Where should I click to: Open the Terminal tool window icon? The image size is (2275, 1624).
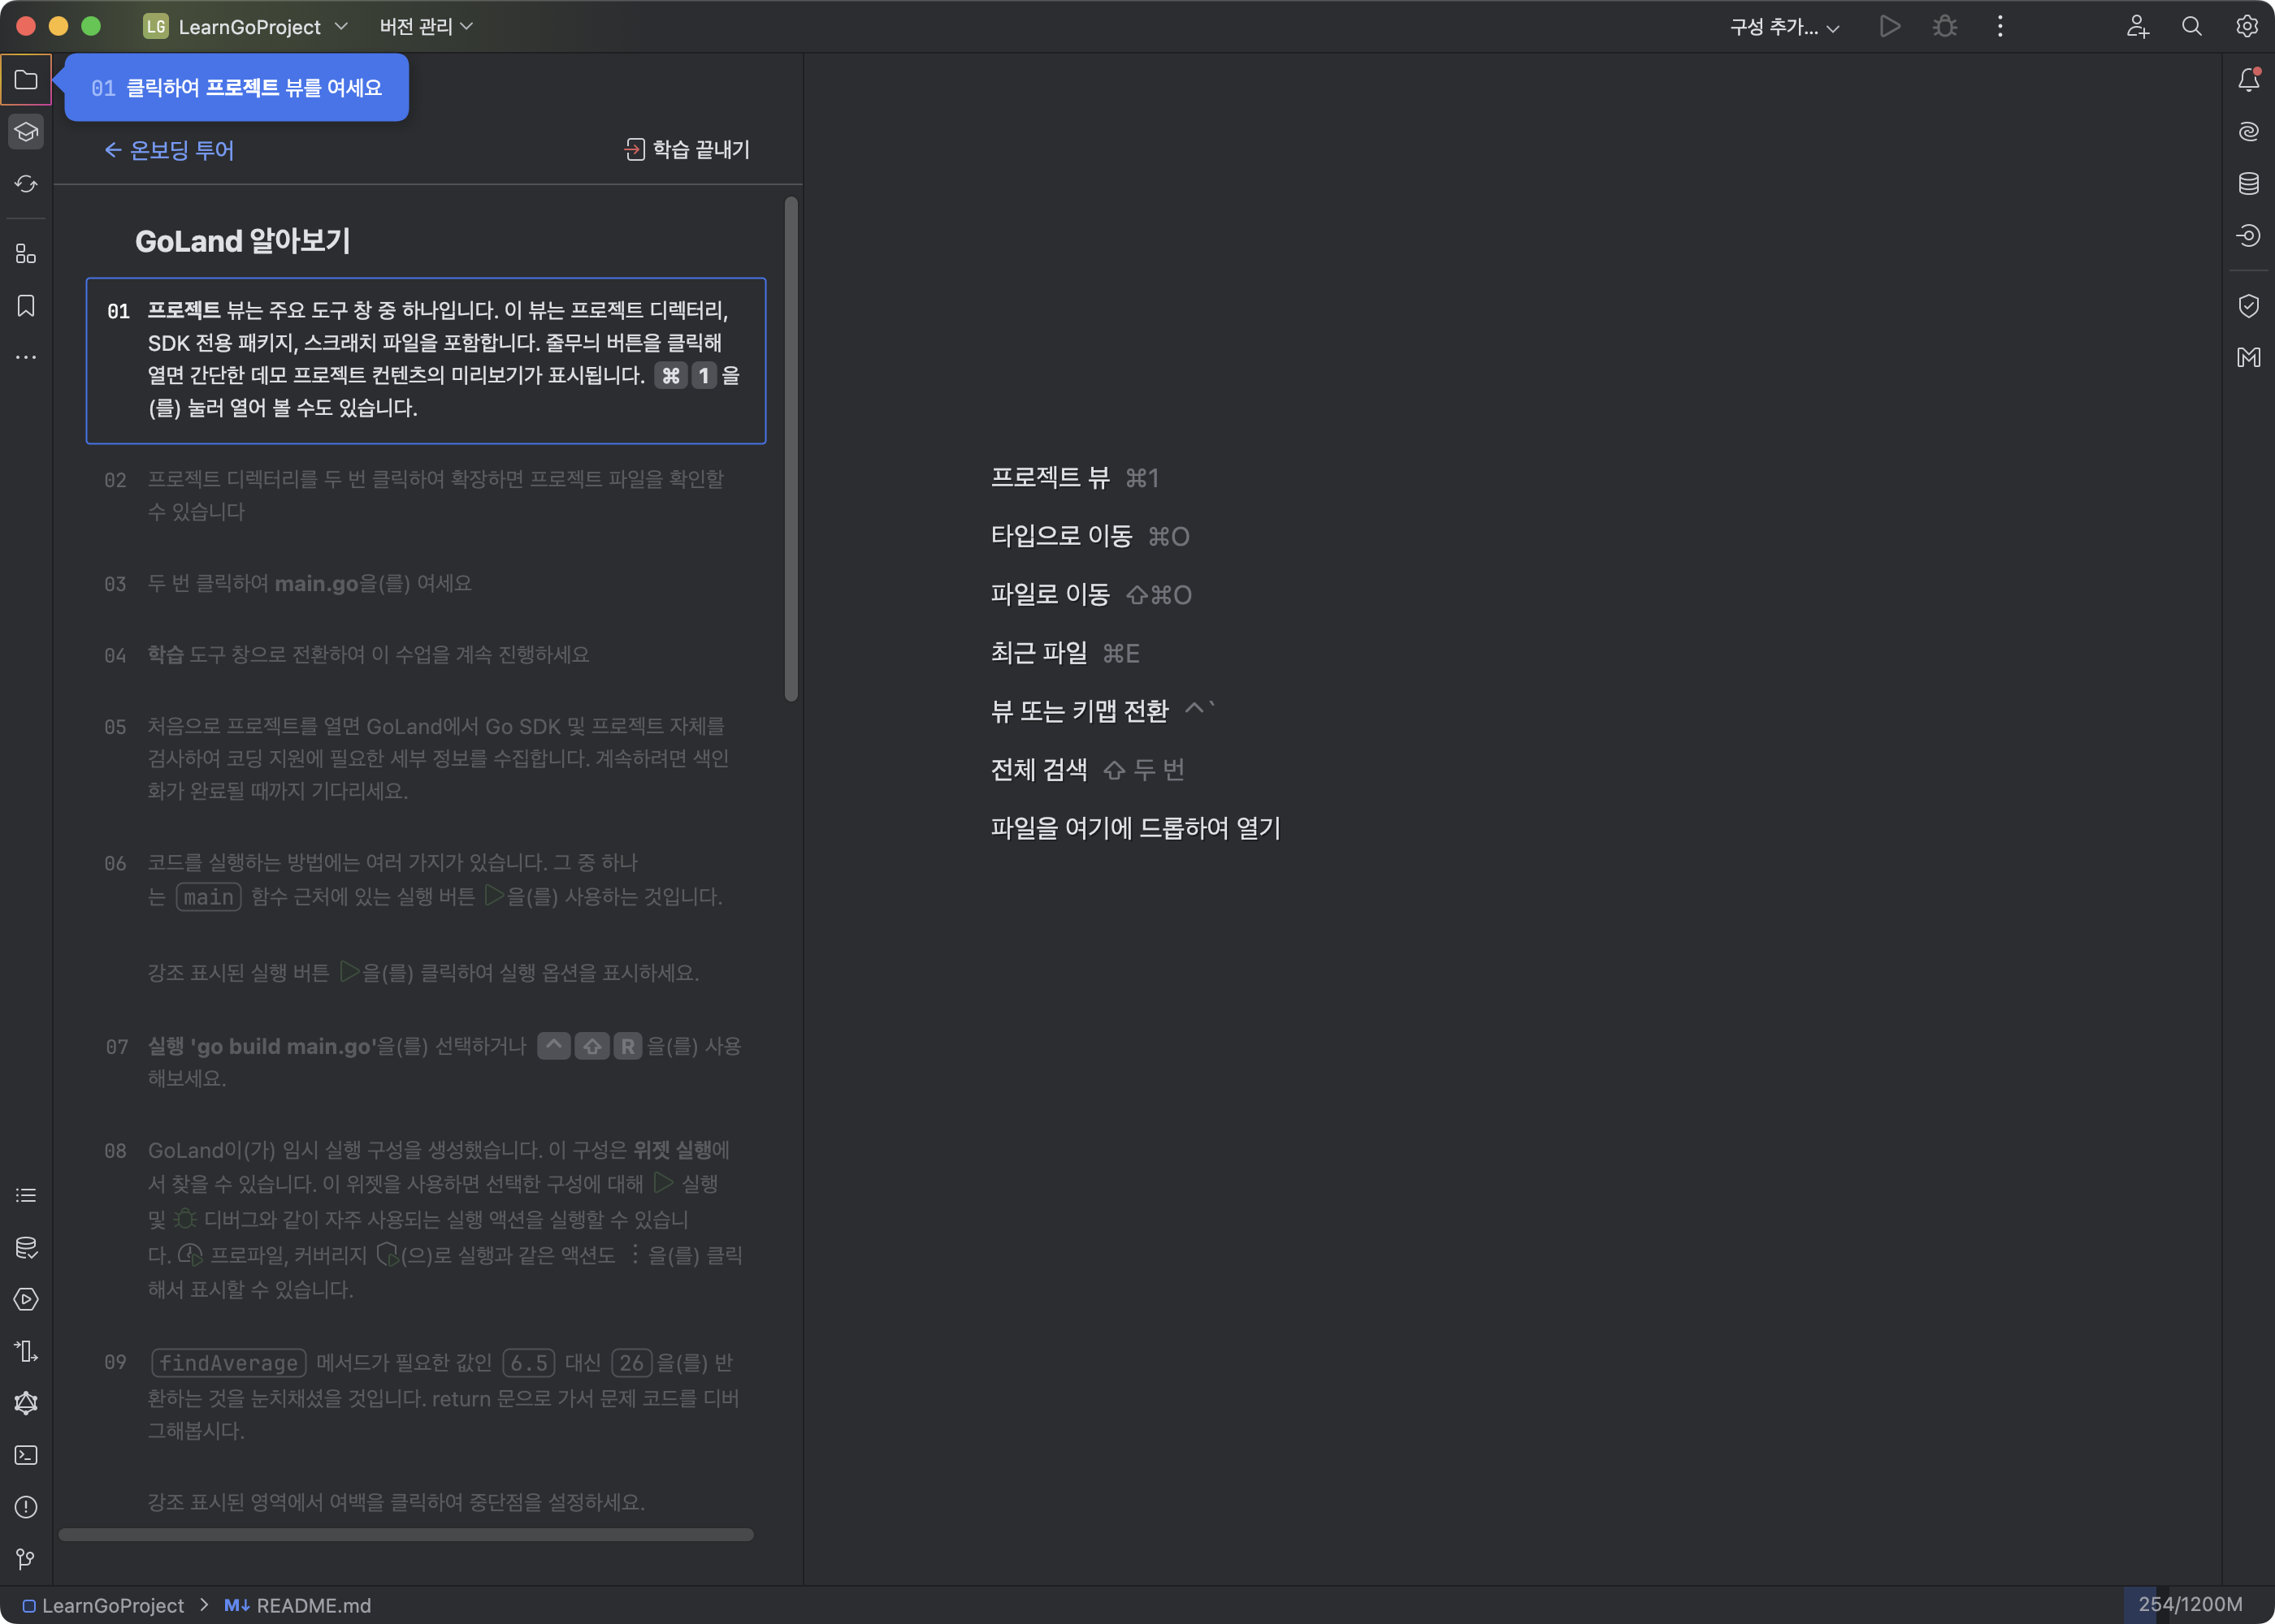[x=26, y=1455]
